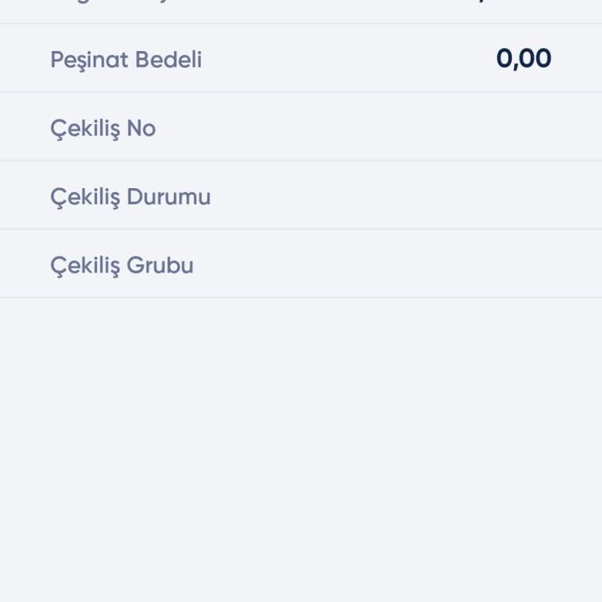The height and width of the screenshot is (602, 602).
Task: Click the divider line above Peşinat Bedeli
Action: click(x=301, y=24)
